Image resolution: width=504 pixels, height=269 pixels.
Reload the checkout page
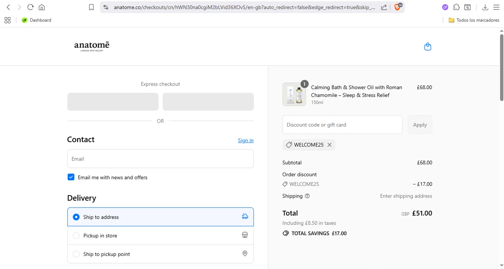pos(30,7)
